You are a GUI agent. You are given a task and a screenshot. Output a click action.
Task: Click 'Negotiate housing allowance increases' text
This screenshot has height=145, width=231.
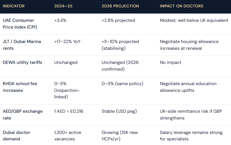click(x=189, y=45)
